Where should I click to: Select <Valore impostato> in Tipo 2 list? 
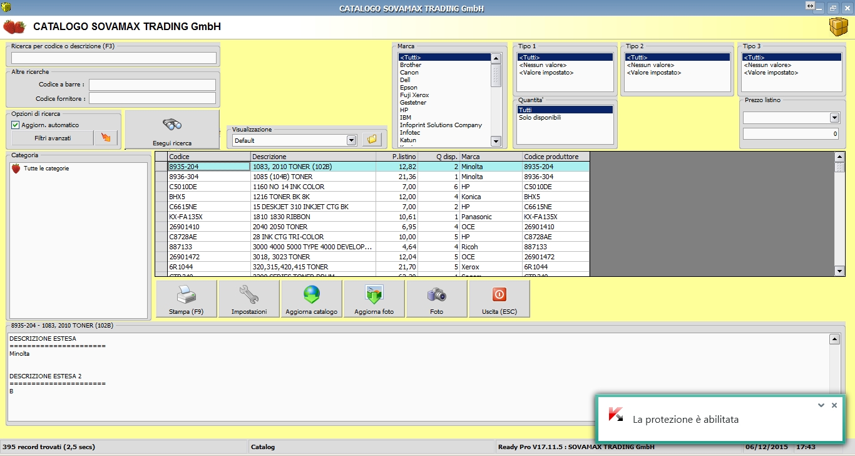pyautogui.click(x=654, y=73)
